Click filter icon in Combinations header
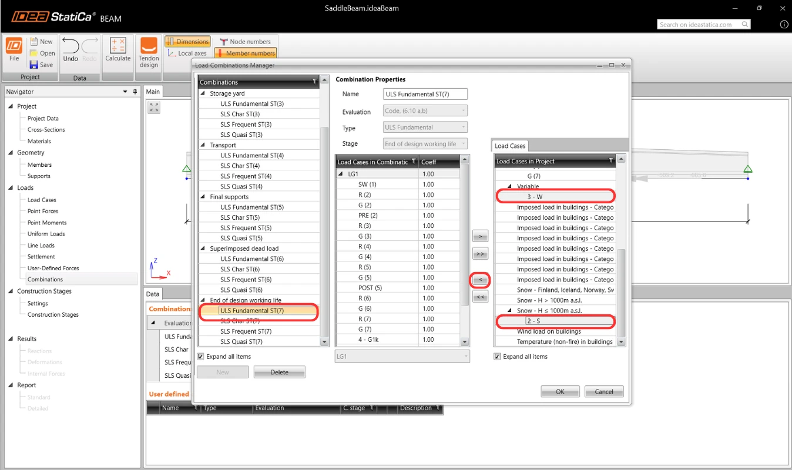Screen dimensions: 792x470 tap(314, 82)
